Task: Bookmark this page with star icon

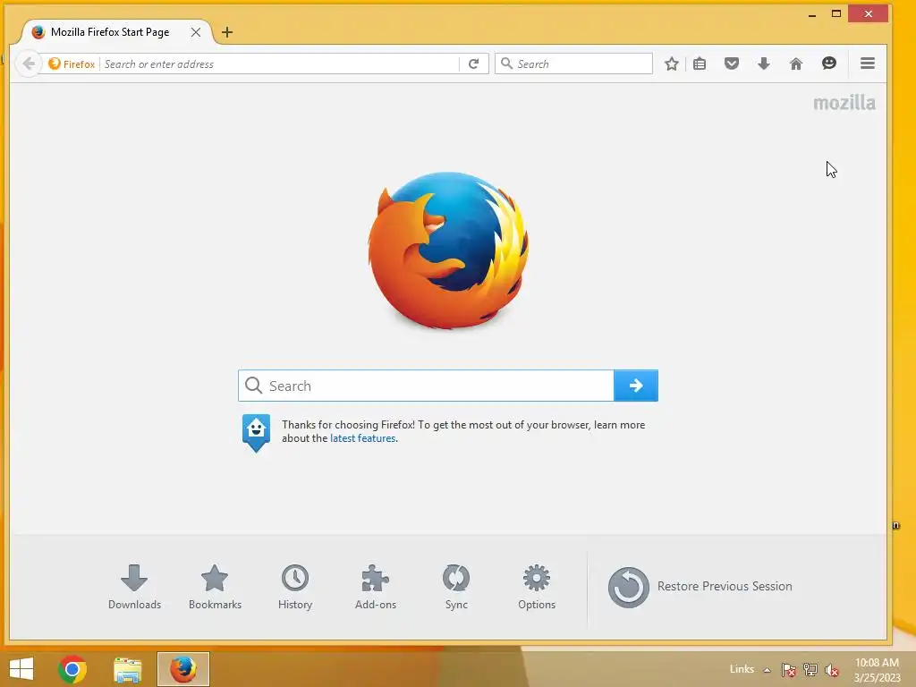Action: pos(671,64)
